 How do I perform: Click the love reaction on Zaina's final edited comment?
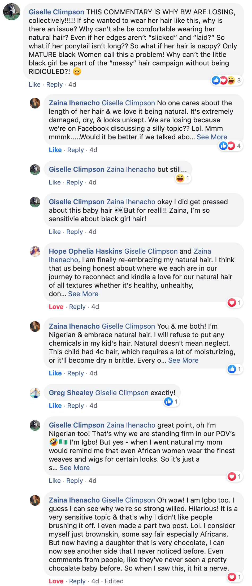pos(232,577)
